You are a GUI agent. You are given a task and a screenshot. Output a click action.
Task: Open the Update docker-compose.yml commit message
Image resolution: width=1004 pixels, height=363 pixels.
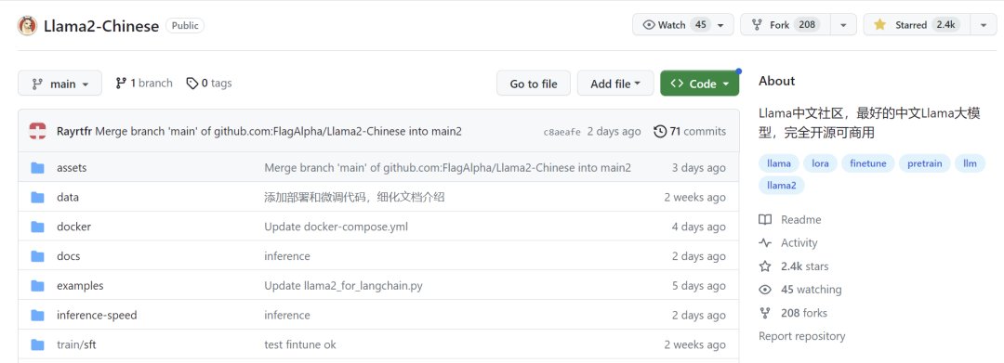click(x=337, y=227)
